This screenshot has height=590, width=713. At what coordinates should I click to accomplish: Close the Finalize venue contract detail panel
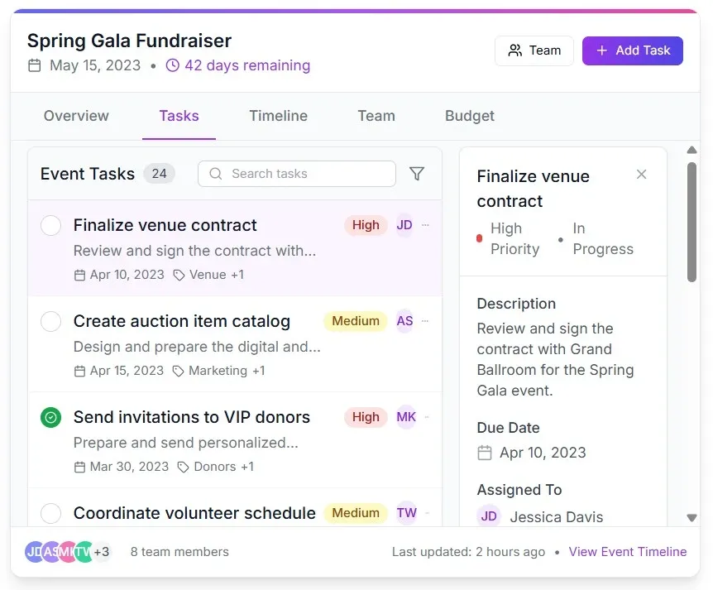coord(641,175)
